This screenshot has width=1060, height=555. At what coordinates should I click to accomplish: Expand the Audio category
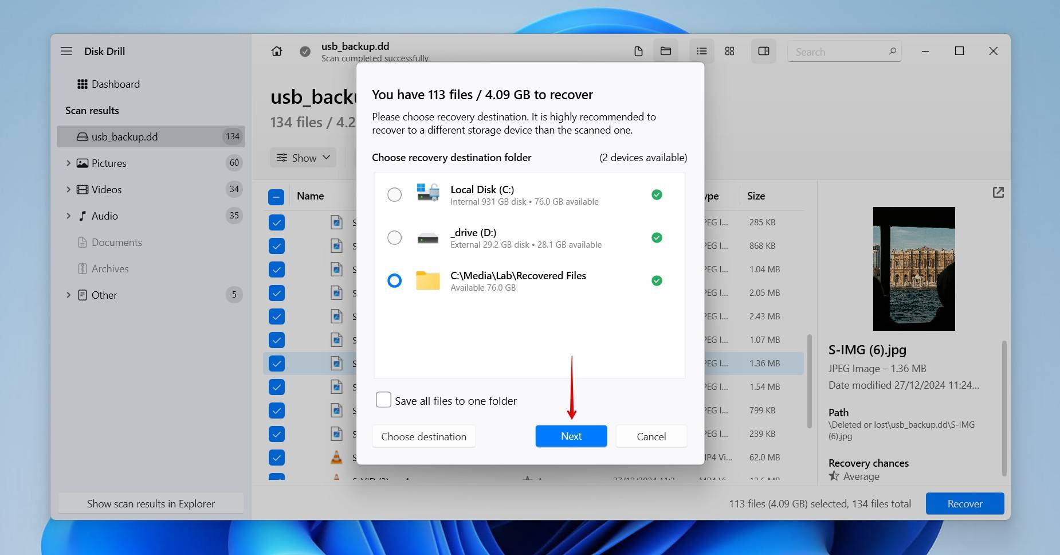[x=69, y=216]
